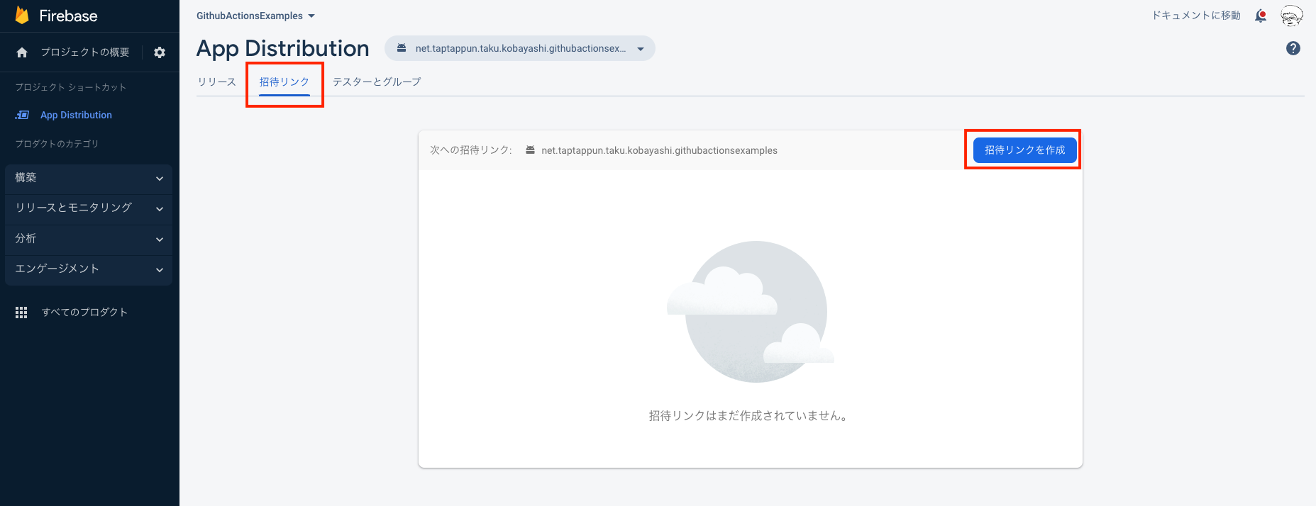Click プロジェクト ショートカット sidebar heading

[x=71, y=87]
